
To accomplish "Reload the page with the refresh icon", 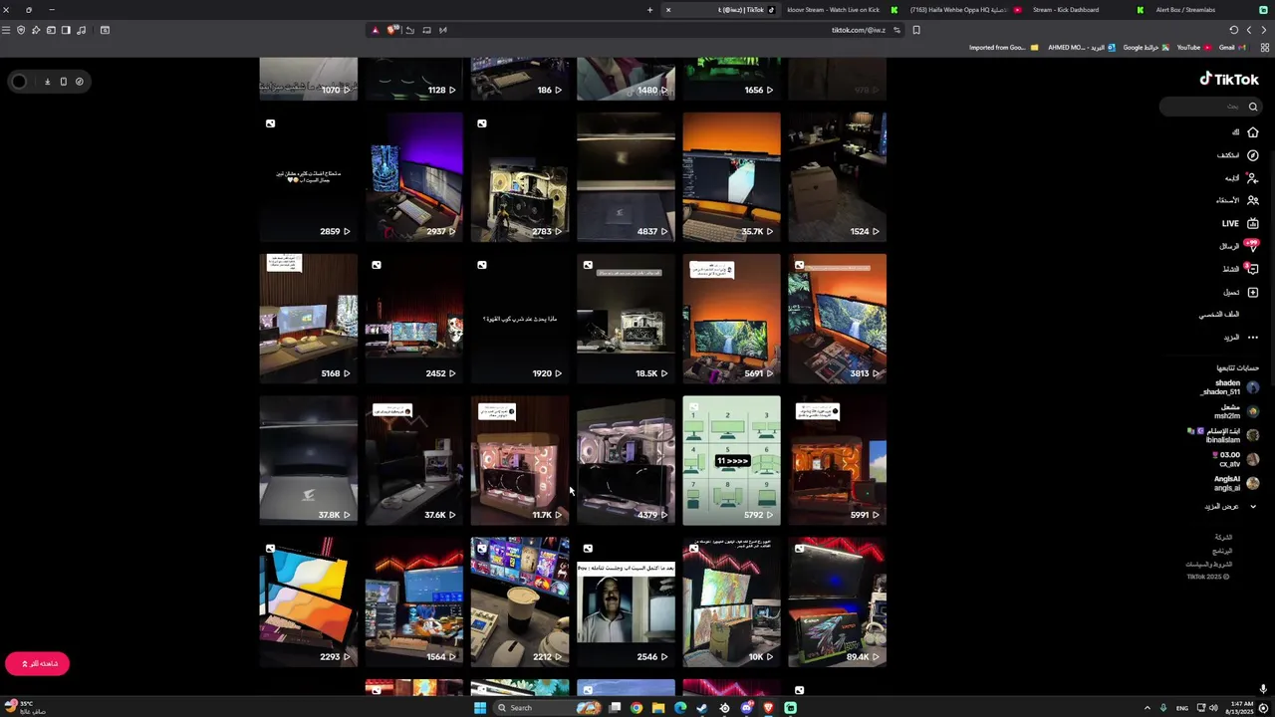I will [1234, 30].
